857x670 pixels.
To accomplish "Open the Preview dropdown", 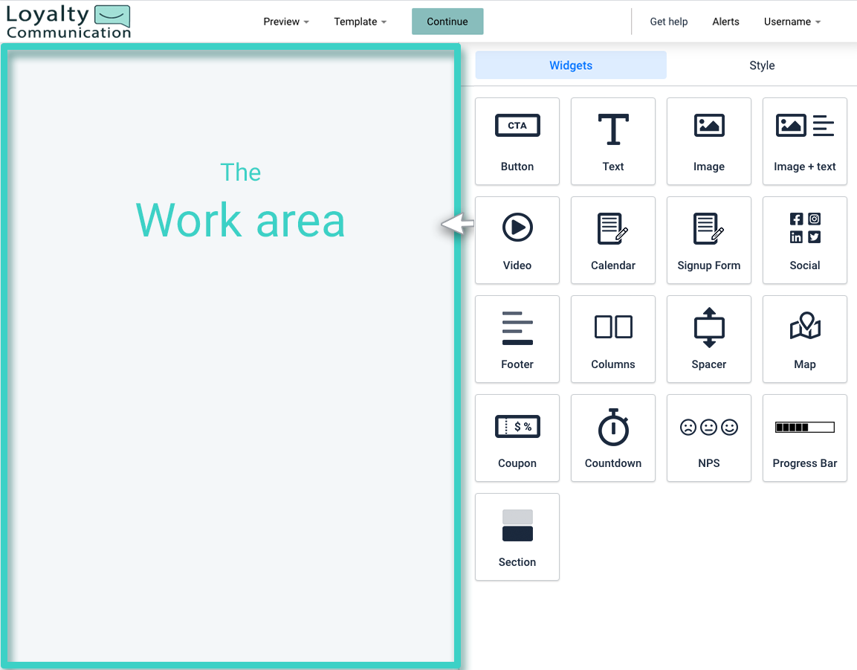I will pyautogui.click(x=285, y=22).
